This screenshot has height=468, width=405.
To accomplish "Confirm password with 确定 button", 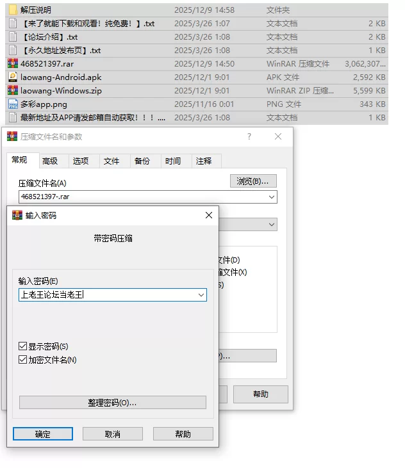I will (x=43, y=434).
